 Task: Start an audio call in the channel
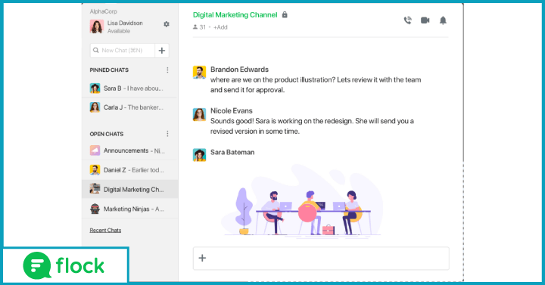[x=407, y=20]
